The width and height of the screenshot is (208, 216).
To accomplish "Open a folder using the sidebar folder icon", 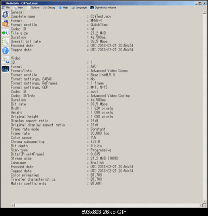I will (x=5, y=23).
